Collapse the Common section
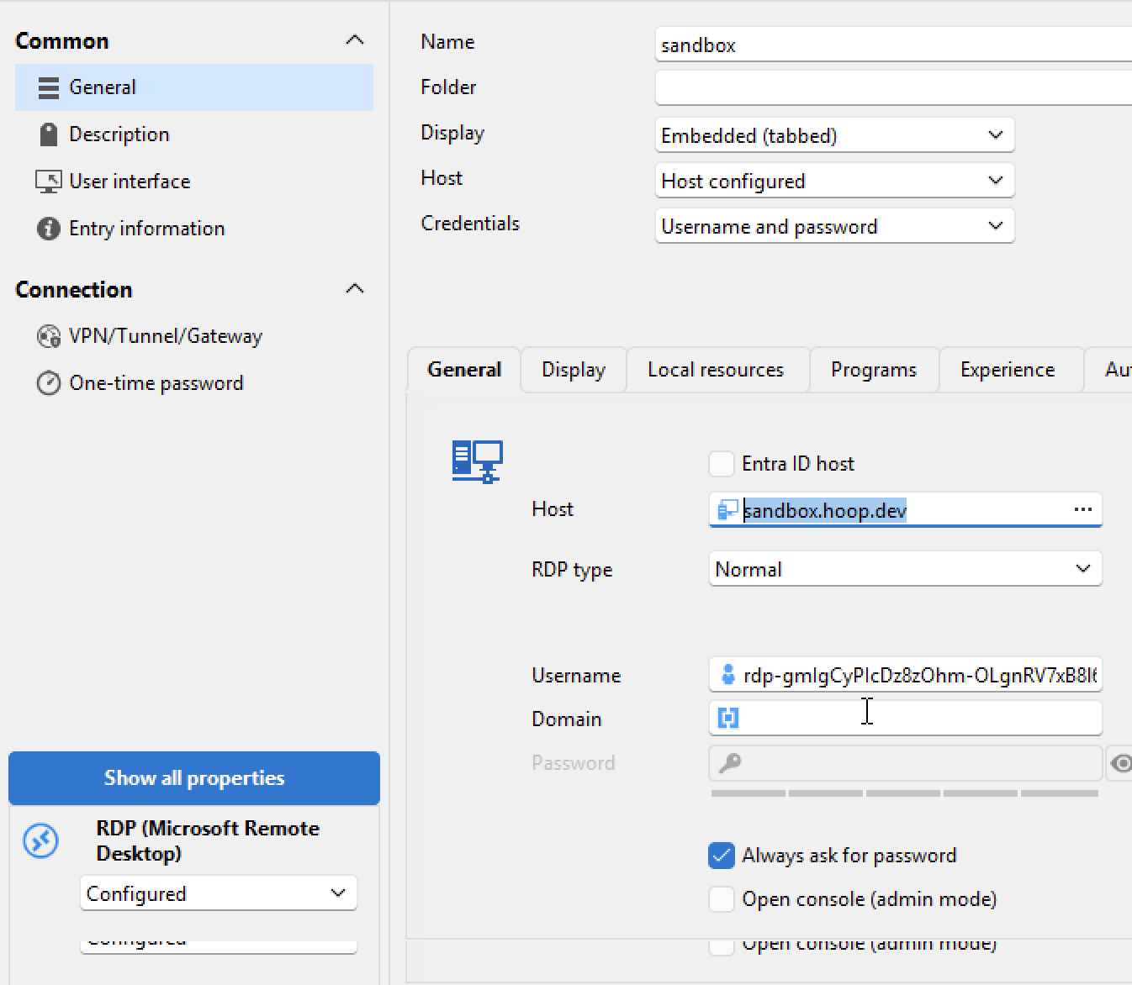1132x985 pixels. coord(355,40)
